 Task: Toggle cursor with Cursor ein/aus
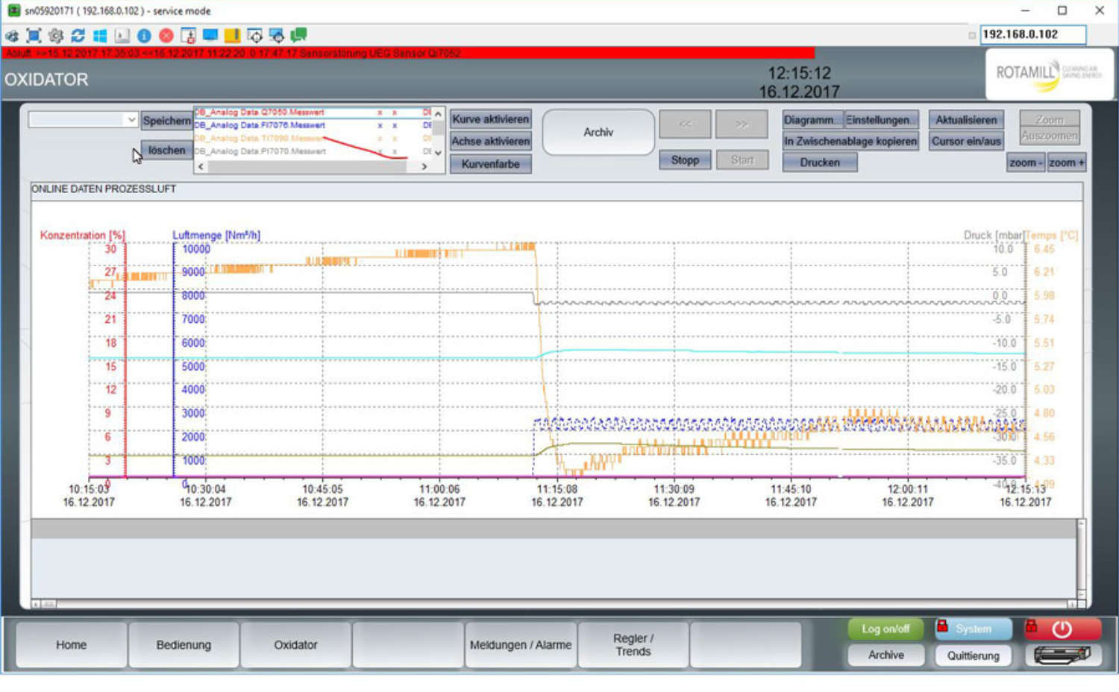coord(966,141)
